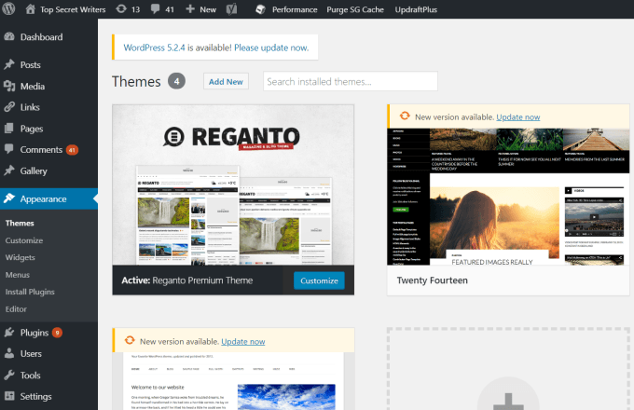Viewport: 634px width, 410px height.
Task: Click Update now on the bottom theme
Action: (x=243, y=341)
